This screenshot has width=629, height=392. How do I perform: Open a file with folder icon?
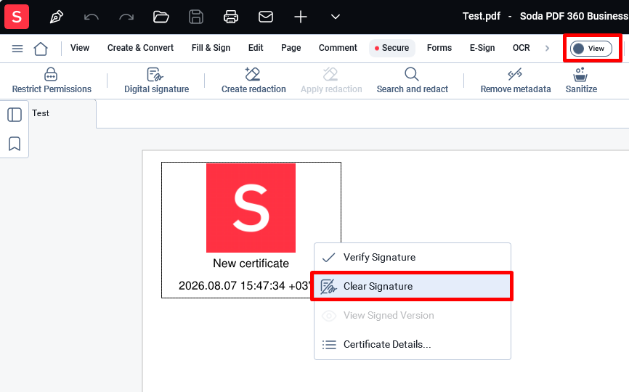click(x=161, y=17)
